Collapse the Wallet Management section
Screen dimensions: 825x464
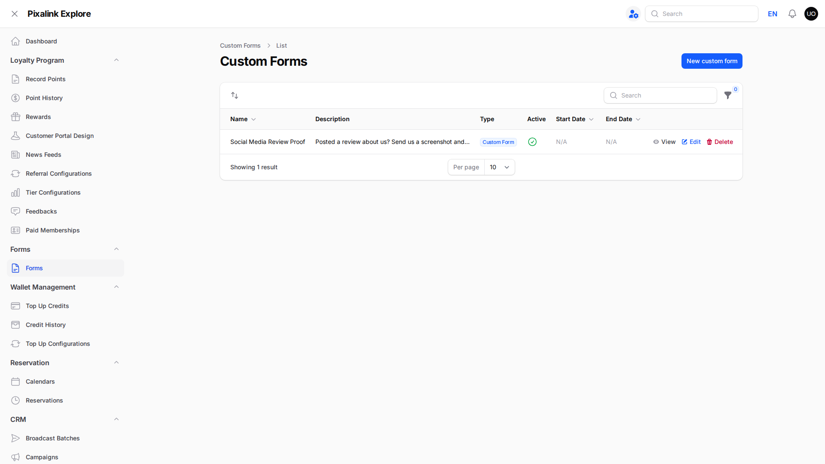point(116,287)
